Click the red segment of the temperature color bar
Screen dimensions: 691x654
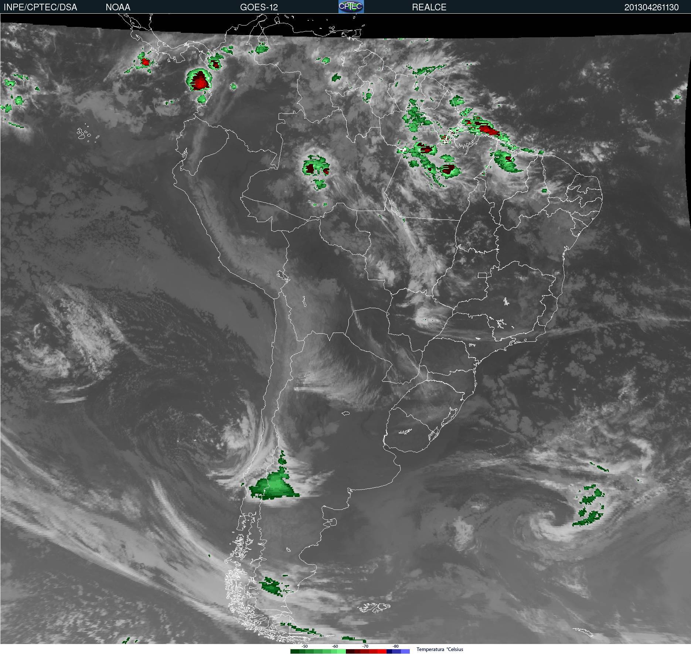[366, 651]
